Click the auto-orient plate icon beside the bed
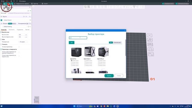Screen dimensions: 192x108 150,40
